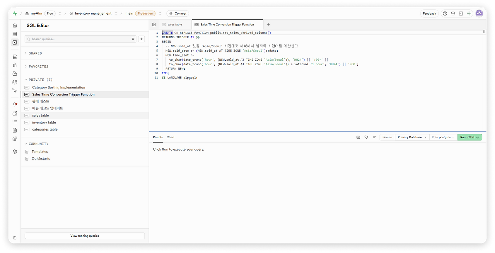This screenshot has height=253, width=495.
Task: Open the API Docs document icon
Action: tap(15, 130)
